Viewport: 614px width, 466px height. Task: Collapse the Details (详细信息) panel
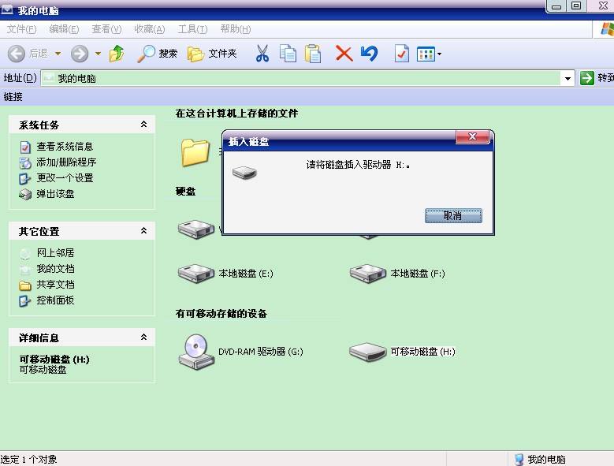pos(143,337)
